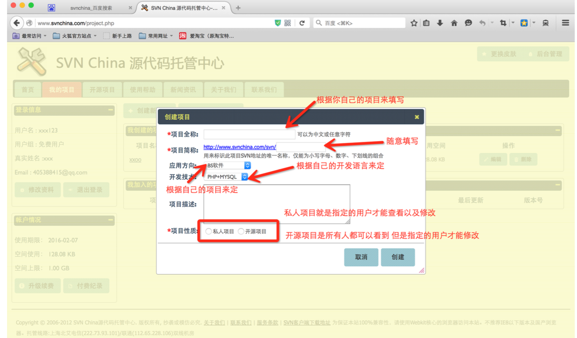Click the train icon in toolbar

545,23
